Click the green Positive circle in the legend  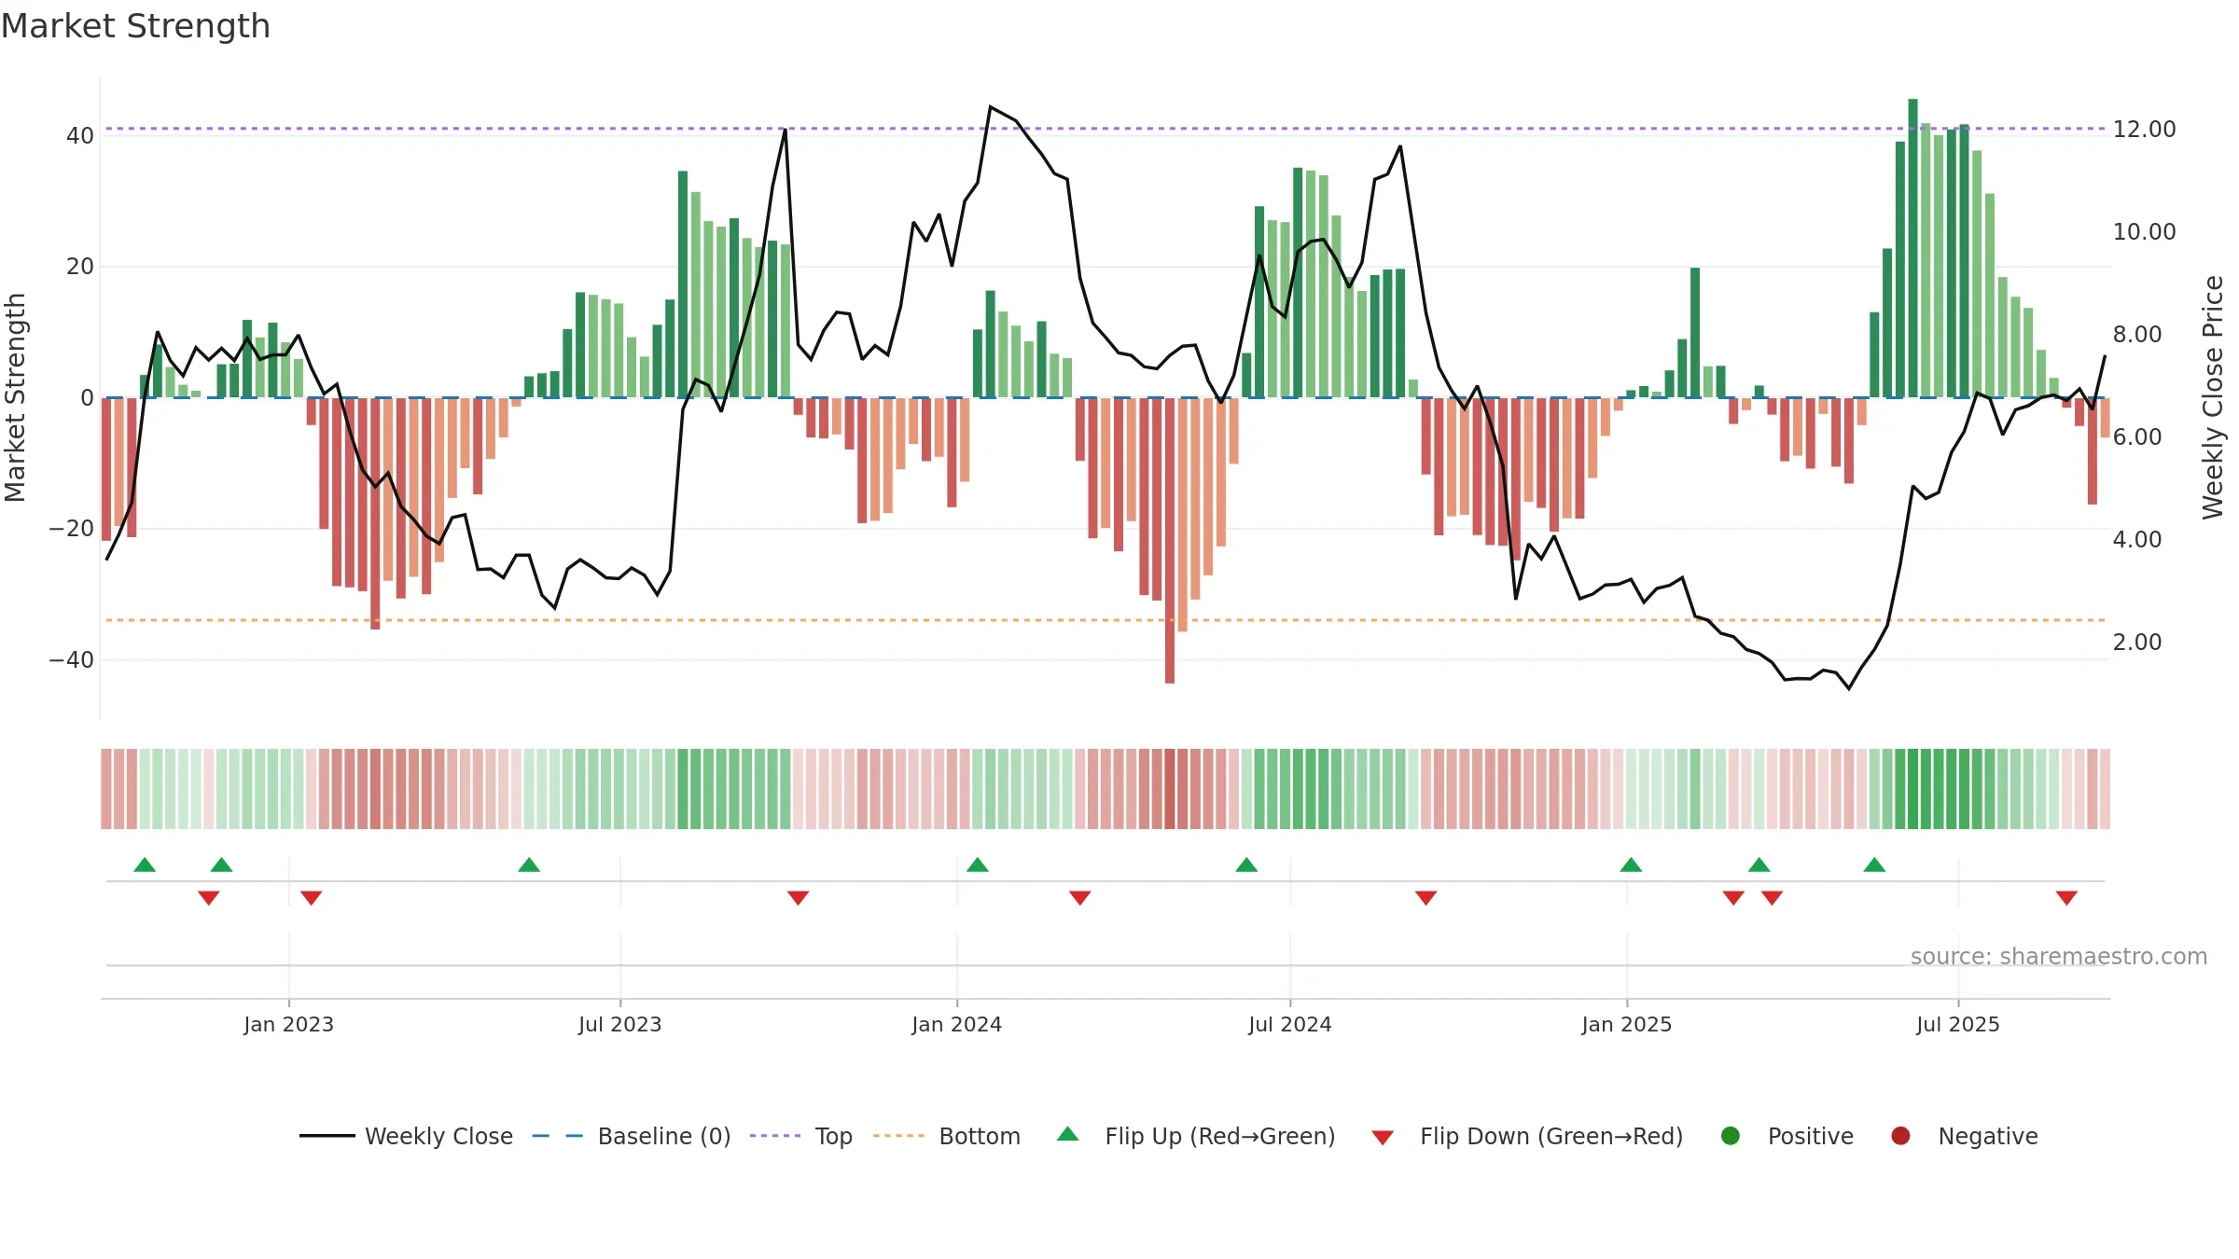pyautogui.click(x=1731, y=1136)
